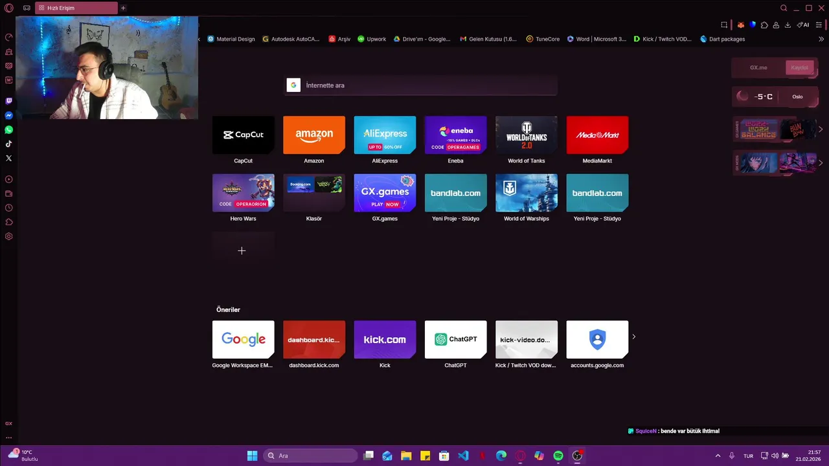Open the Klasör folder tile
The width and height of the screenshot is (829, 466).
pyautogui.click(x=314, y=193)
